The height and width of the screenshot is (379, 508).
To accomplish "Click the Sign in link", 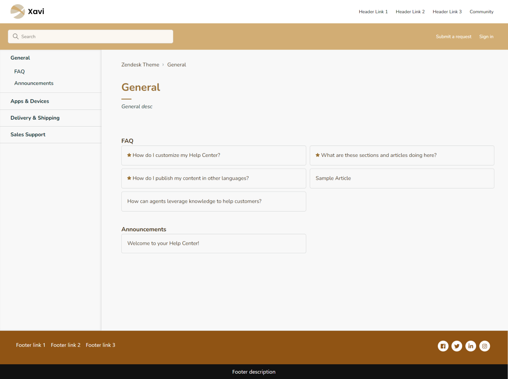I will [x=486, y=37].
